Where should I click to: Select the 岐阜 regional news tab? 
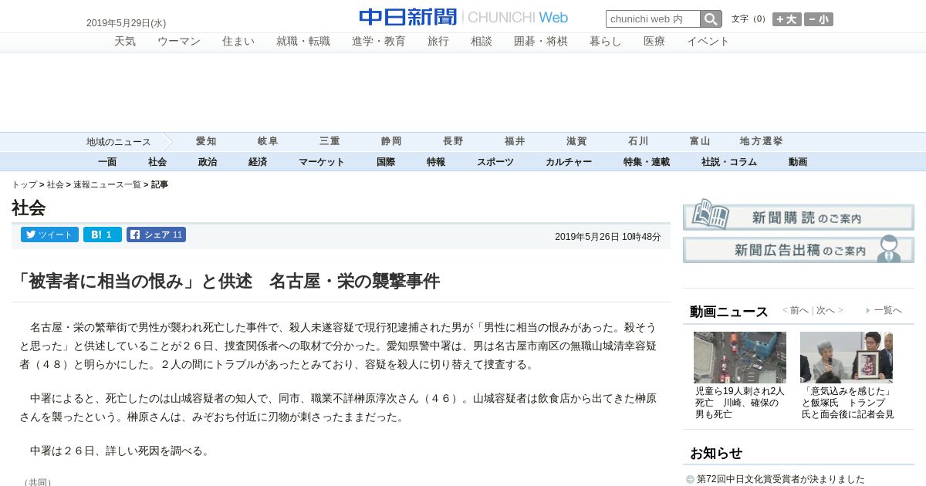pyautogui.click(x=268, y=142)
